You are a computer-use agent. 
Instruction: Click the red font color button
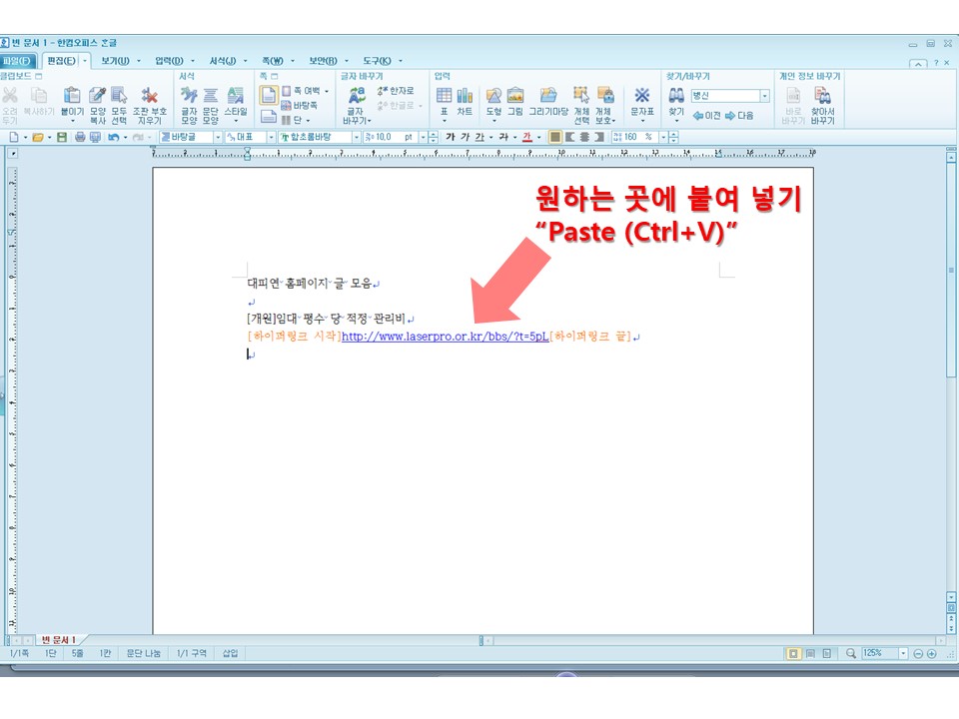point(526,137)
